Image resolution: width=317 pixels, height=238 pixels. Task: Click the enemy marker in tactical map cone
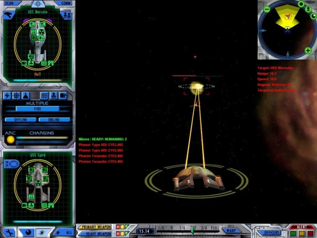pos(288,17)
